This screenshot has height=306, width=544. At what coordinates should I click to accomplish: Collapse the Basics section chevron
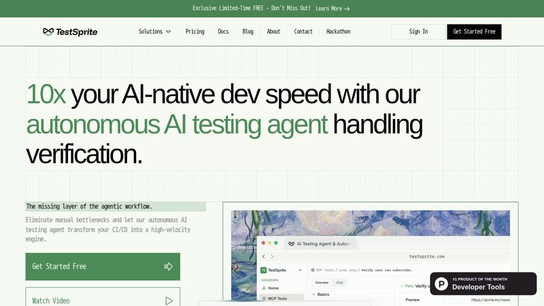315,294
